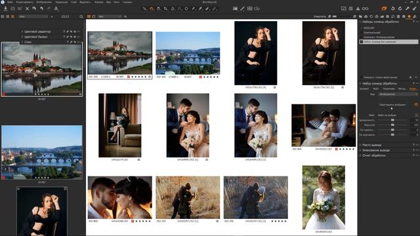
Task: Adjust the По вертикали slider handle
Action: pyautogui.click(x=392, y=135)
